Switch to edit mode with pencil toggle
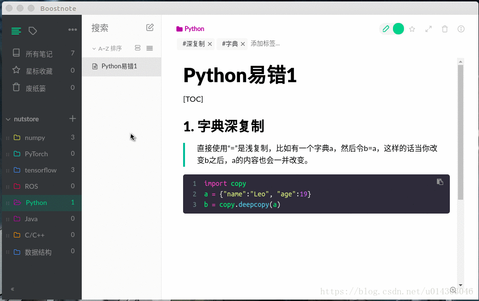 (x=385, y=29)
